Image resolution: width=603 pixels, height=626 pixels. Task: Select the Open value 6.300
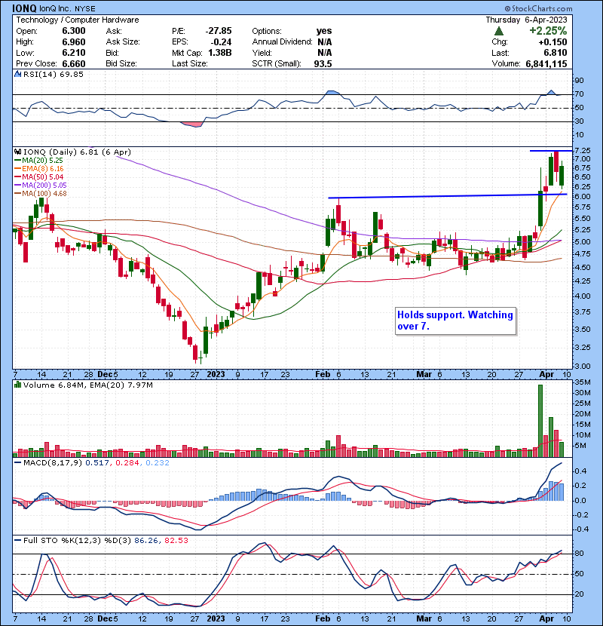click(74, 31)
